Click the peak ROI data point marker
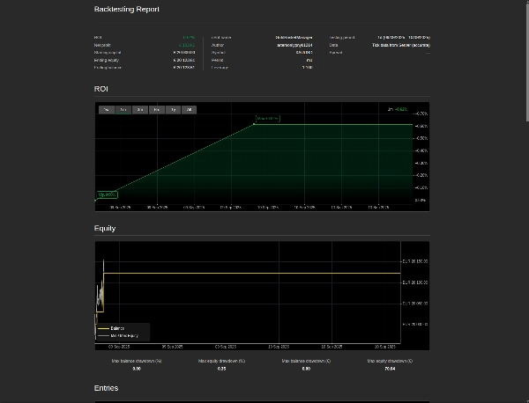This screenshot has width=529, height=403. coord(254,124)
